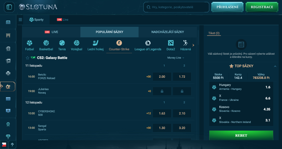Open +30 more markets for Sangal match

149,128
